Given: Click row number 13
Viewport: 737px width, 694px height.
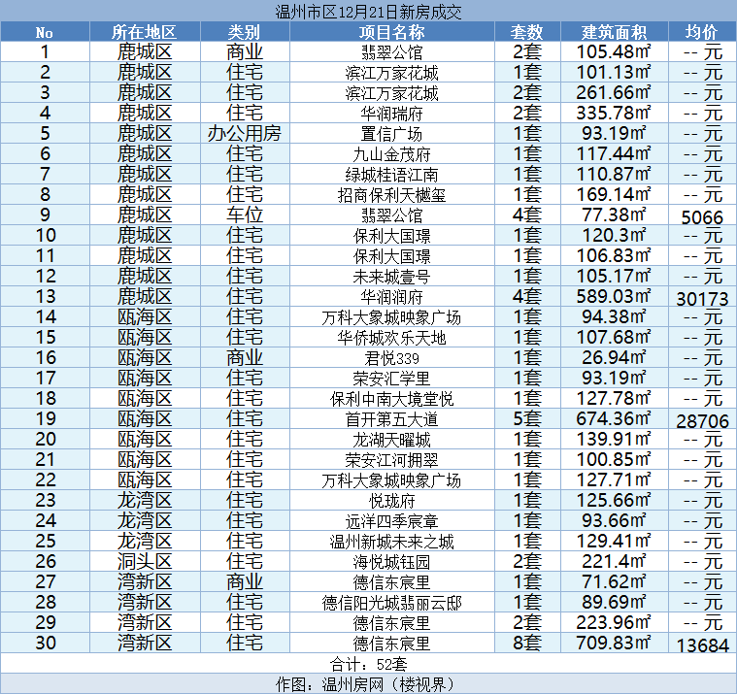Looking at the screenshot, I should pyautogui.click(x=45, y=296).
